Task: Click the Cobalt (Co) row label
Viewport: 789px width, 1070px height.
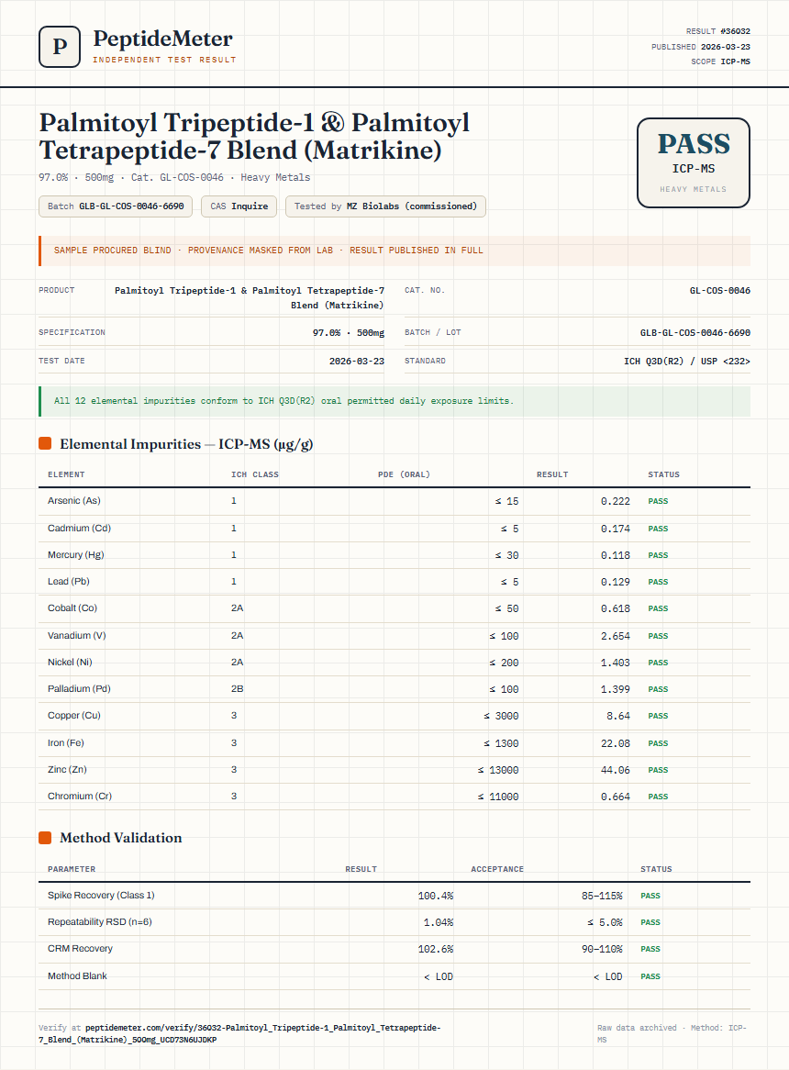Action: (72, 608)
